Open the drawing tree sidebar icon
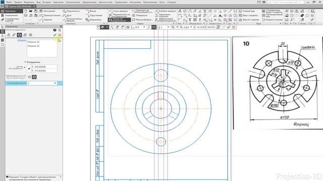This screenshot has height=181, width=323. pyautogui.click(x=2, y=27)
